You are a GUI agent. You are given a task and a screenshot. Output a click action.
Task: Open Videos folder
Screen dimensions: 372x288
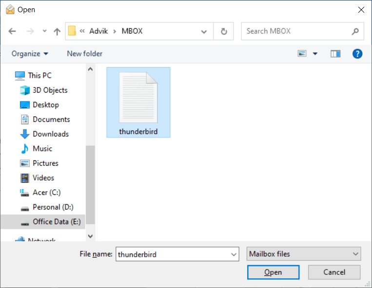coord(43,178)
